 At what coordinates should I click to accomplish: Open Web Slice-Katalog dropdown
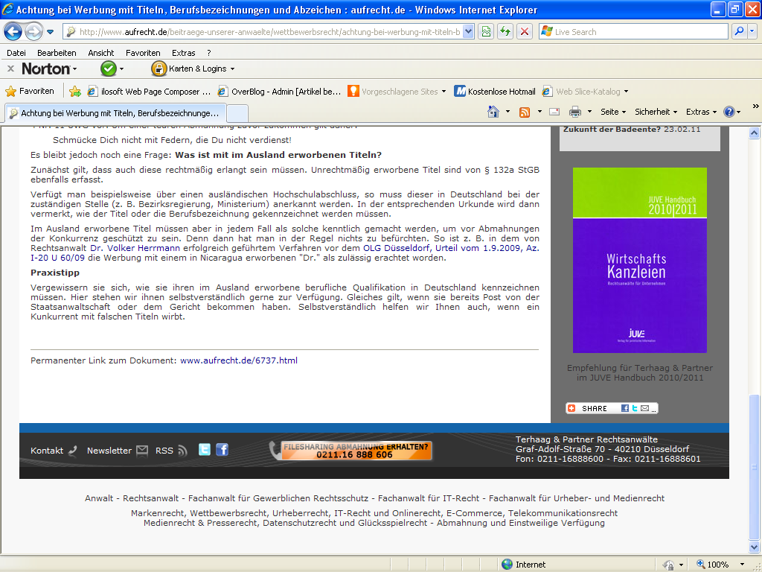[586, 92]
